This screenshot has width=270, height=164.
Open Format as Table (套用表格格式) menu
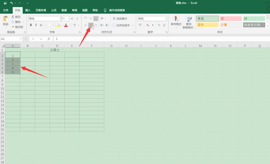click(188, 22)
